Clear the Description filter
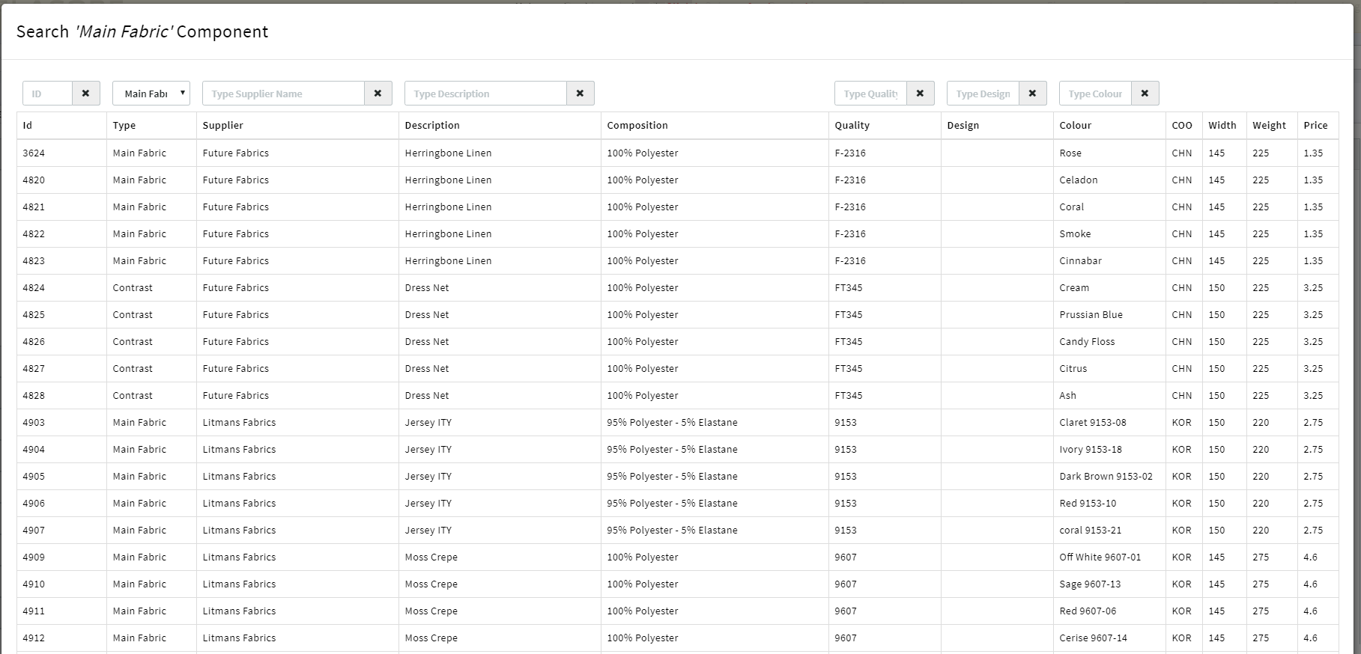This screenshot has height=654, width=1361. click(580, 94)
